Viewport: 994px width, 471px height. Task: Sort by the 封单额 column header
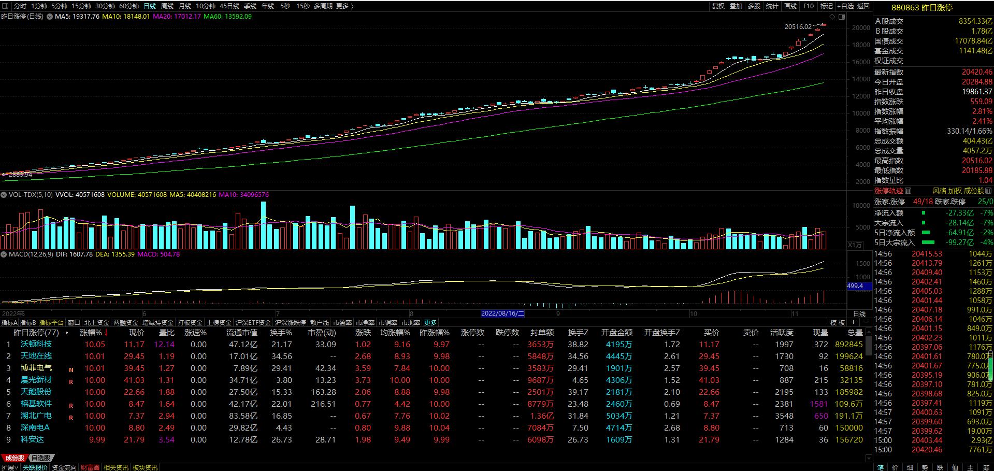[x=542, y=333]
